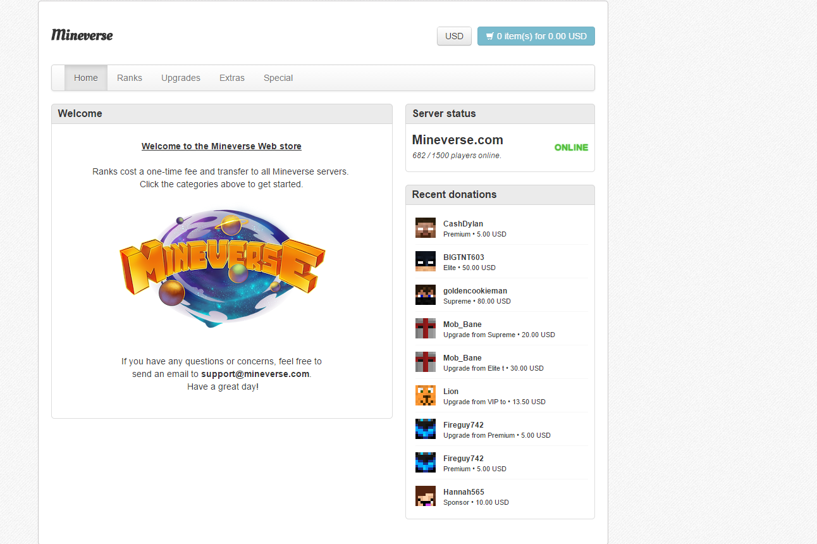Switch to the Extras category

coord(232,78)
